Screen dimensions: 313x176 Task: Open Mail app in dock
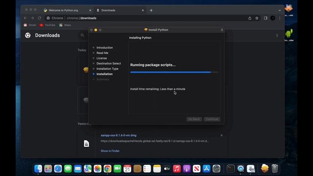[x=78, y=169]
